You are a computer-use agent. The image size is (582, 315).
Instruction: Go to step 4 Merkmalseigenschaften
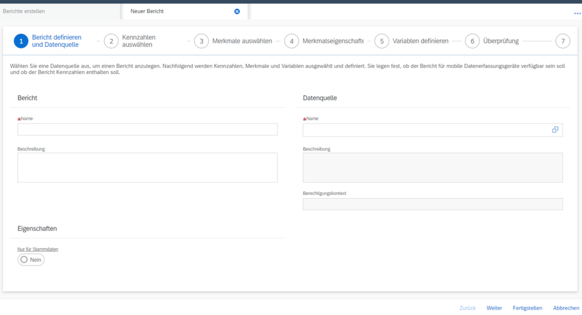point(324,41)
